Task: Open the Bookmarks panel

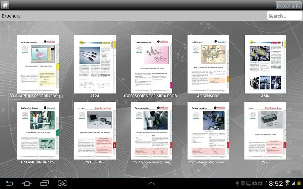Action: [x=288, y=5]
